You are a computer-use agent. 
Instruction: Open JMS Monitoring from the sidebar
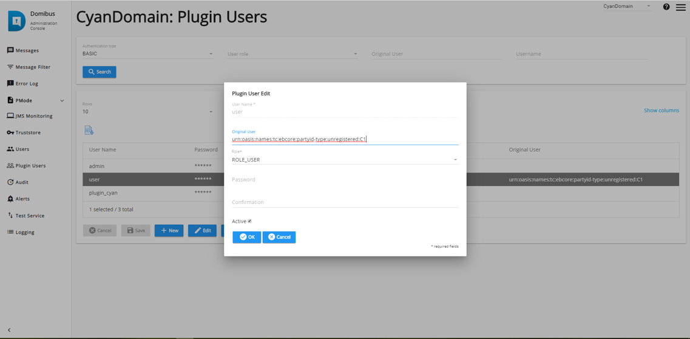tap(33, 116)
